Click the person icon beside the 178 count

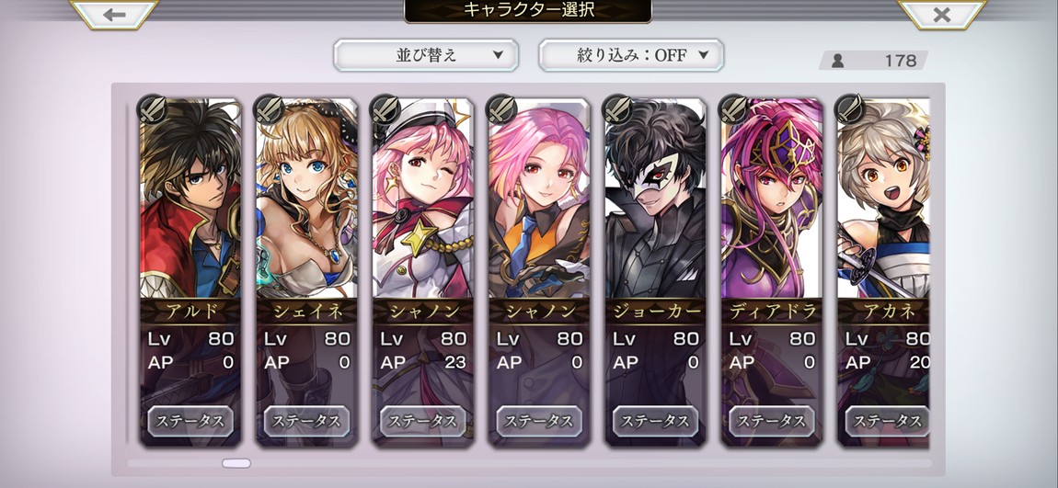(838, 61)
